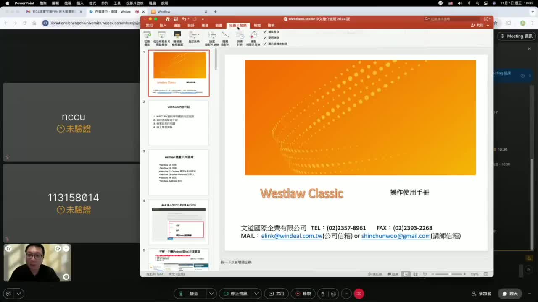The image size is (538, 302).
Task: Open the 轉場 ribbon tab
Action: coord(205,25)
